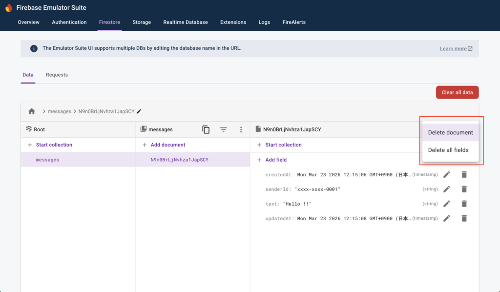Delete the senderId field
The image size is (500, 292).
click(x=464, y=189)
